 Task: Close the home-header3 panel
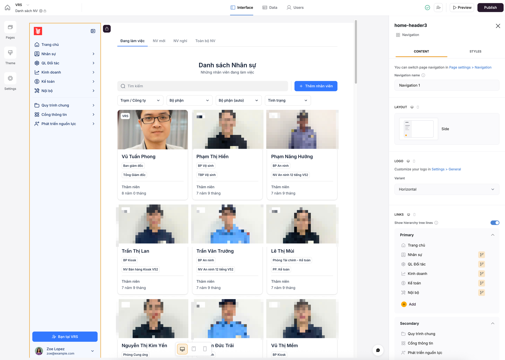pyautogui.click(x=498, y=26)
